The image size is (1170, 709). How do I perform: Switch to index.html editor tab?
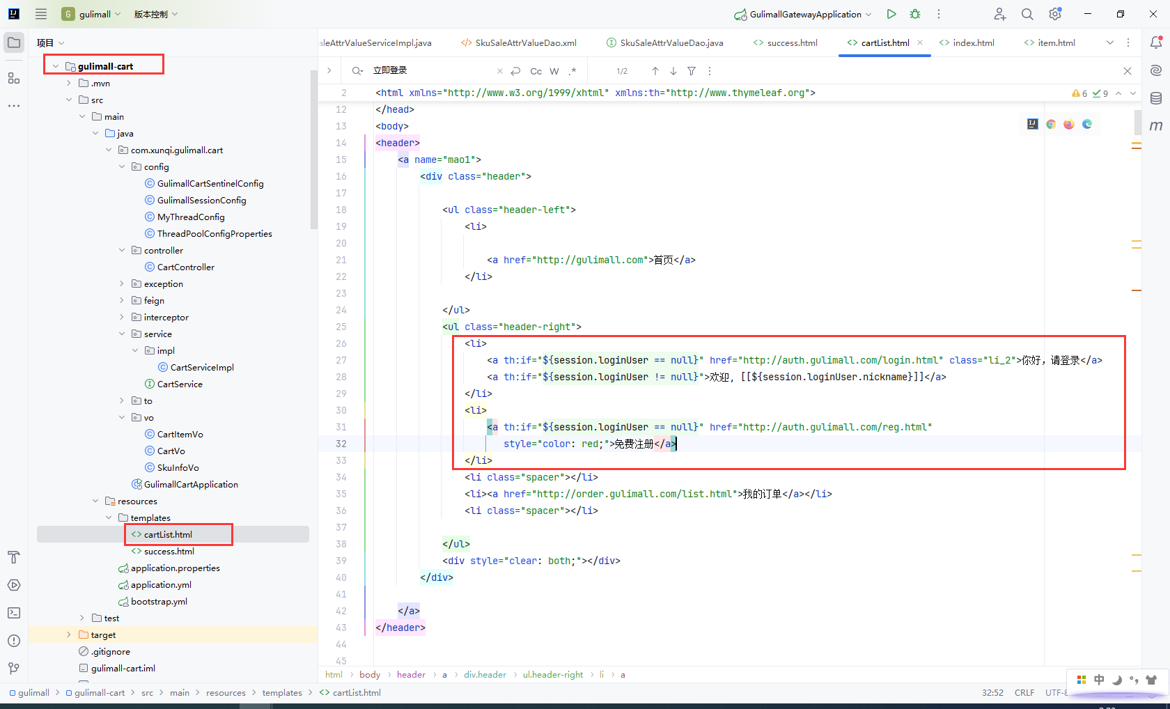(x=967, y=42)
